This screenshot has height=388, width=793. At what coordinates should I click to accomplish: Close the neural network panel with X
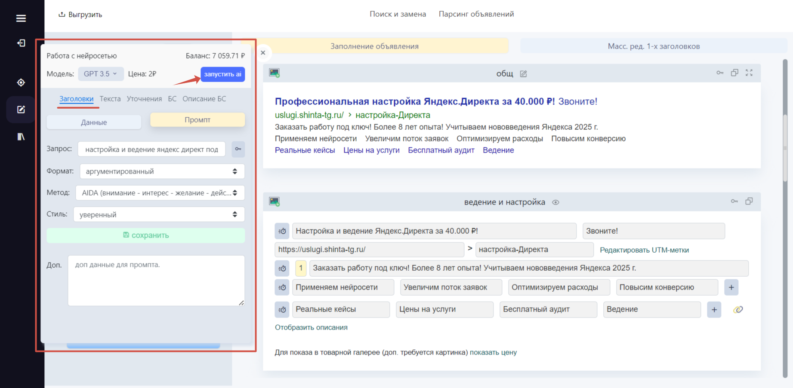263,53
